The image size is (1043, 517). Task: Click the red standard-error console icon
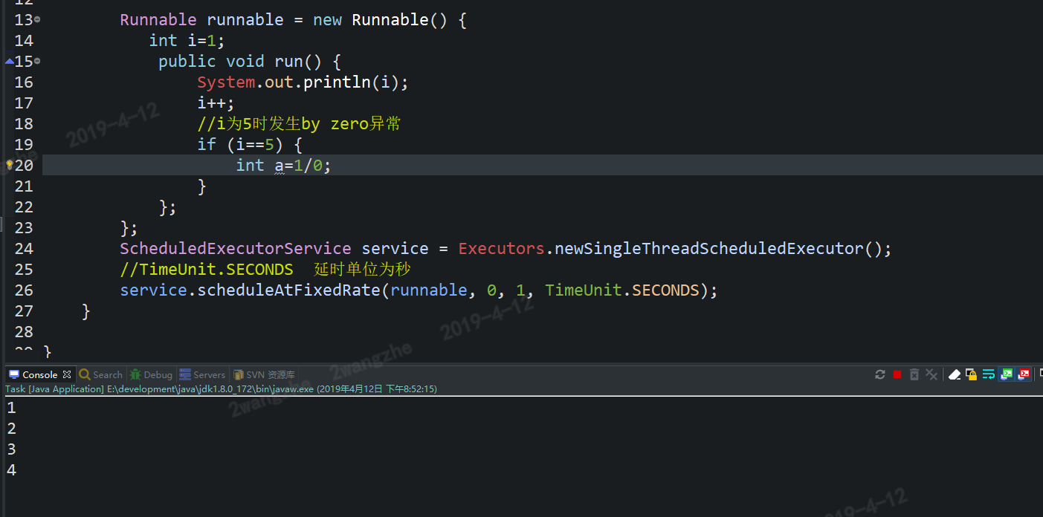point(1023,374)
